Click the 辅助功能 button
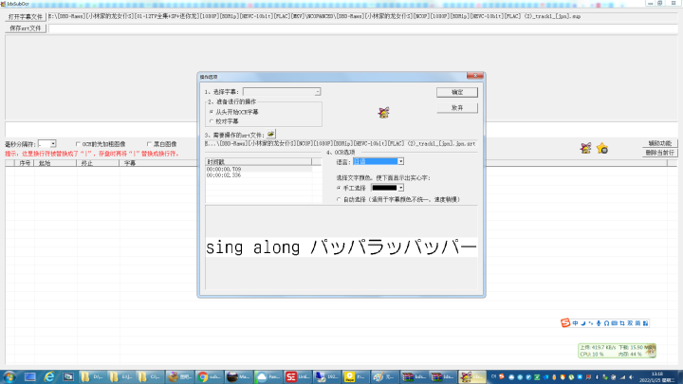Viewport: 683px width, 384px height. tap(659, 143)
